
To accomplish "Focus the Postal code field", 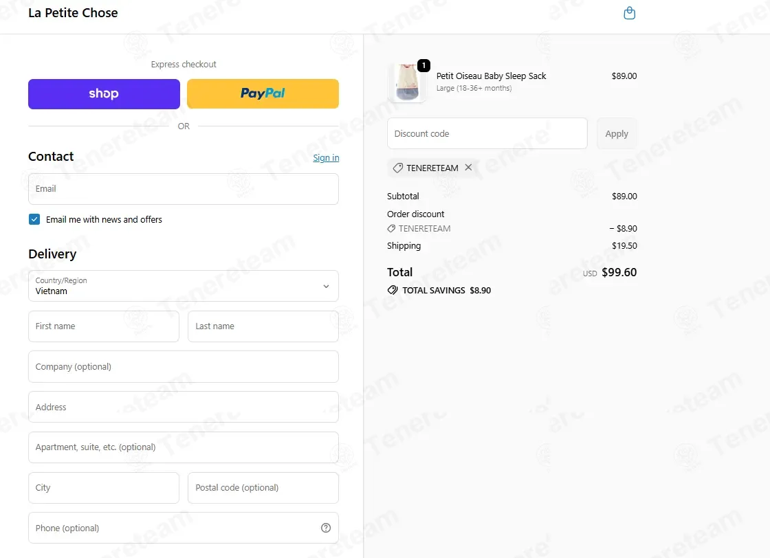I will tap(263, 488).
